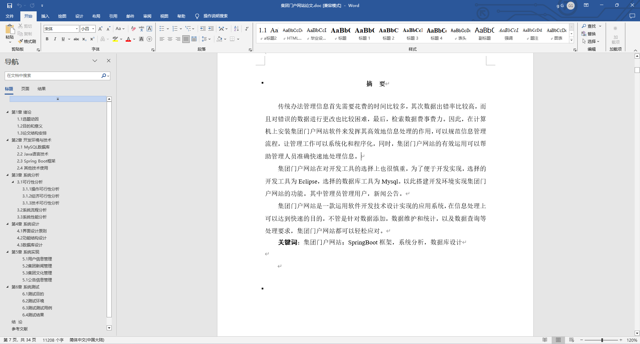
Task: Collapse 3.1可行性分析 tree node
Action: 13,182
